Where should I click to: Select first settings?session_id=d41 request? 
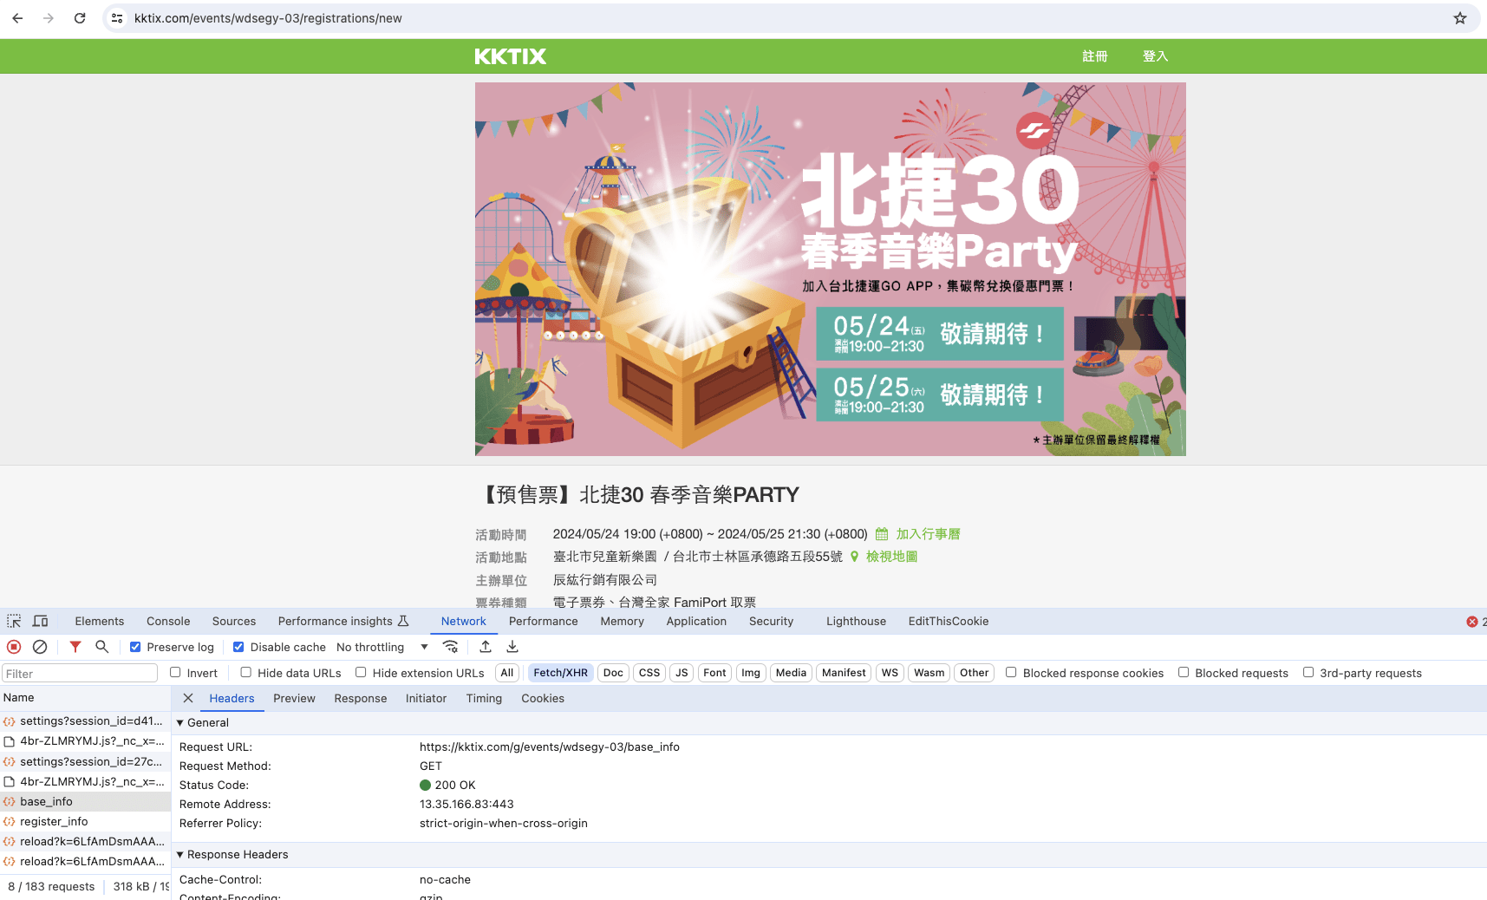[x=85, y=721]
